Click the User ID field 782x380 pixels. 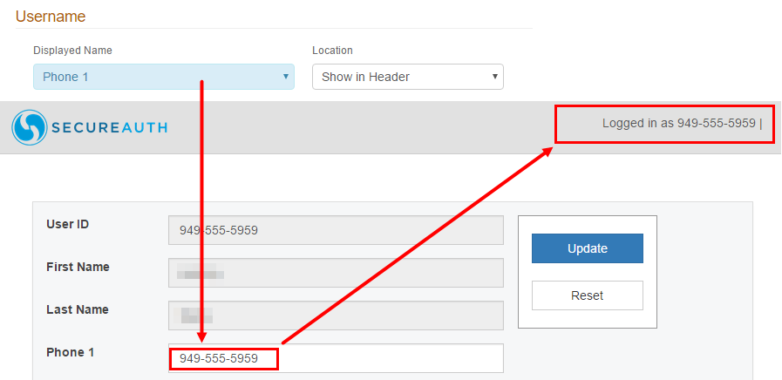336,230
